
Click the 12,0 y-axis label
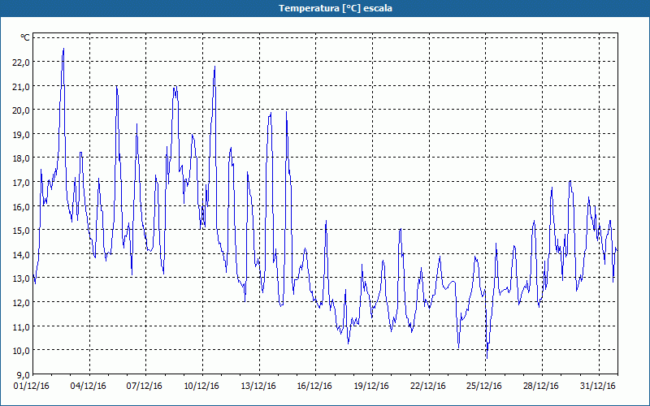pos(22,302)
